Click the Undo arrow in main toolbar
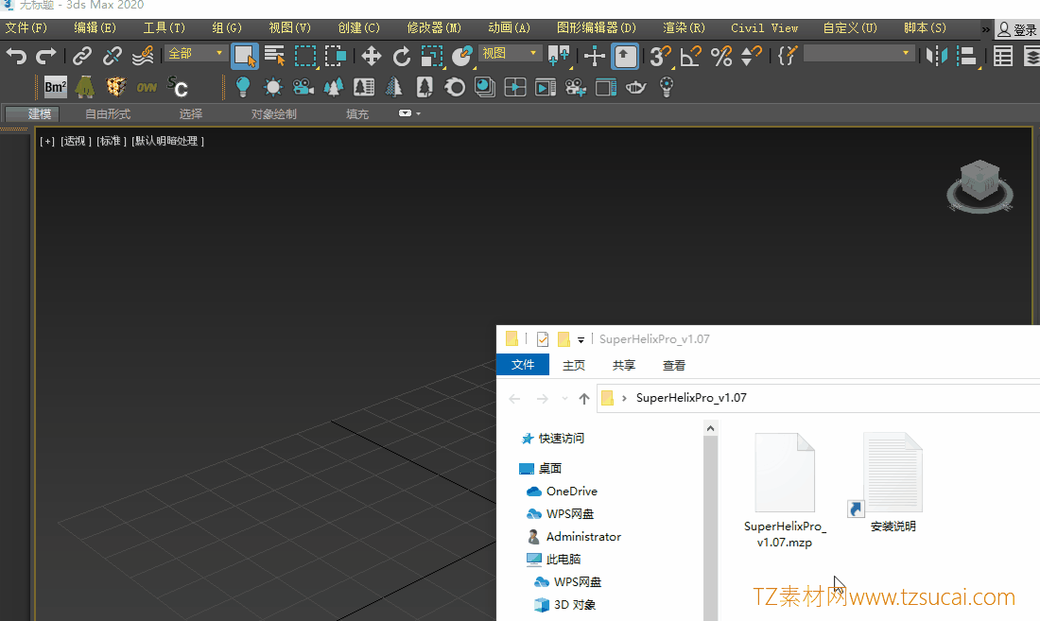 (16, 57)
